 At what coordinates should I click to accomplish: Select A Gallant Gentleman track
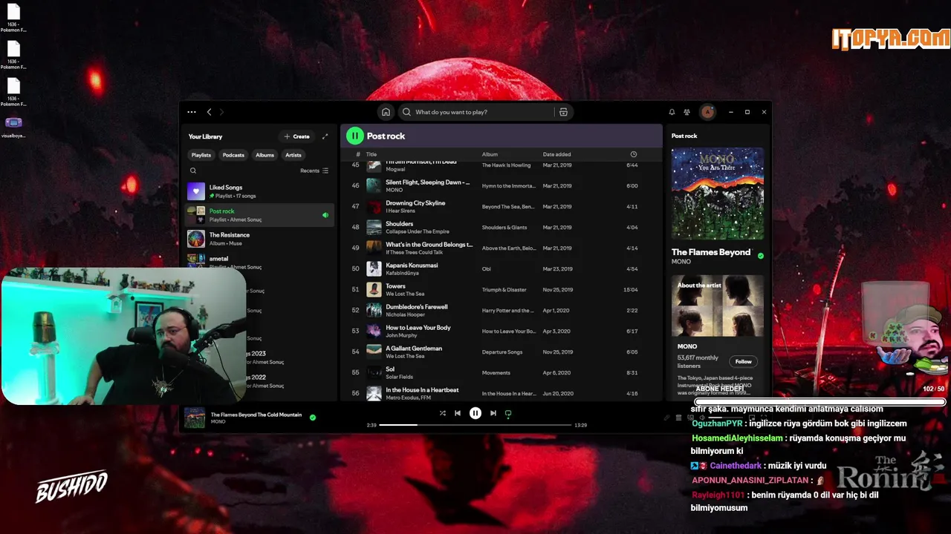click(501, 352)
